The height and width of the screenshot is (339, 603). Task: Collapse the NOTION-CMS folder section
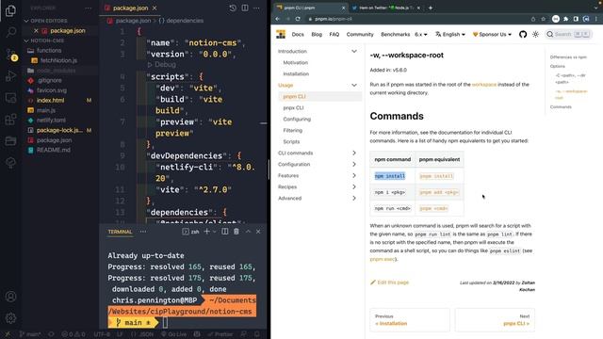coord(26,40)
